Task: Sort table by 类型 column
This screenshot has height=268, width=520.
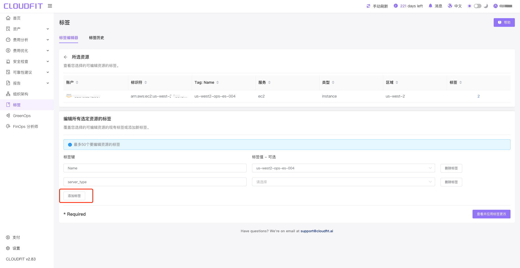Action: click(333, 82)
